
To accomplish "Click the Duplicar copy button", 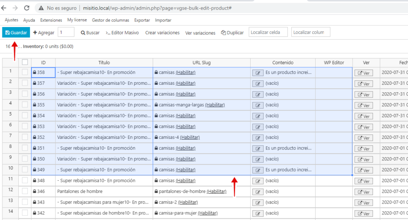I will pos(232,33).
